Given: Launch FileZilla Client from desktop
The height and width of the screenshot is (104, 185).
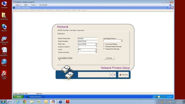Looking at the screenshot, I should [x=4, y=75].
